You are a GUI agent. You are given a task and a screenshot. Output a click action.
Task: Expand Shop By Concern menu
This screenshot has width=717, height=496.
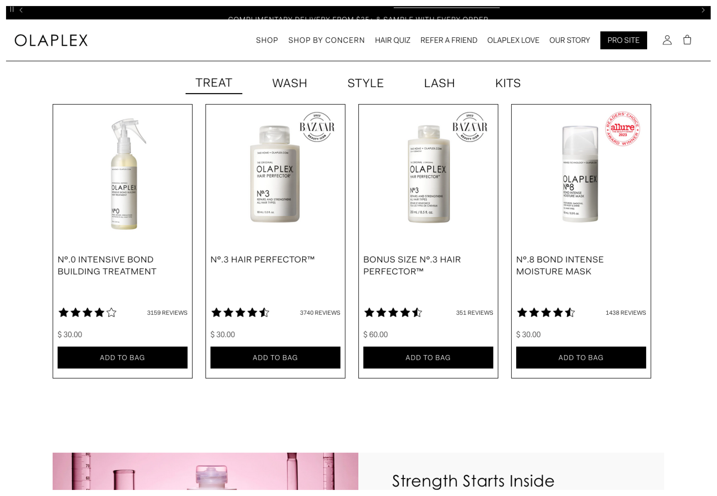point(326,41)
